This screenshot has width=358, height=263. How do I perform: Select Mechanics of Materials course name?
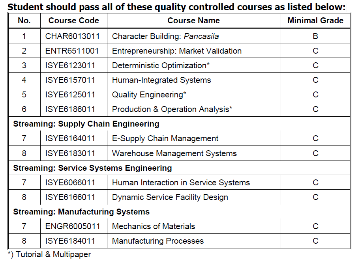(x=154, y=226)
